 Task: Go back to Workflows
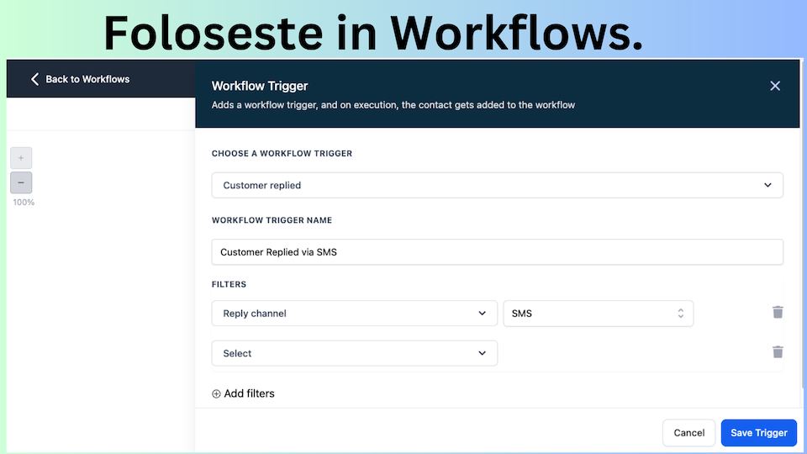click(80, 79)
